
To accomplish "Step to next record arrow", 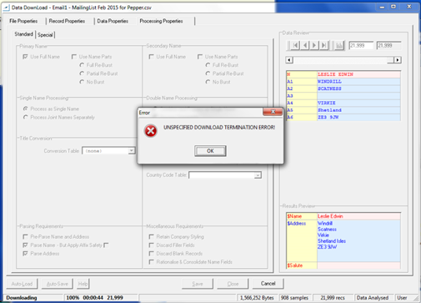I will [314, 45].
